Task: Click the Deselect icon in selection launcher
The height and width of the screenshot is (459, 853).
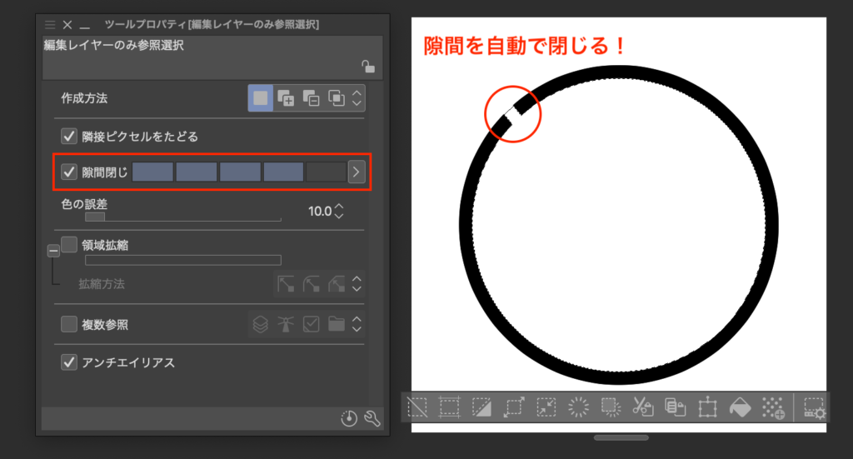Action: pos(417,407)
